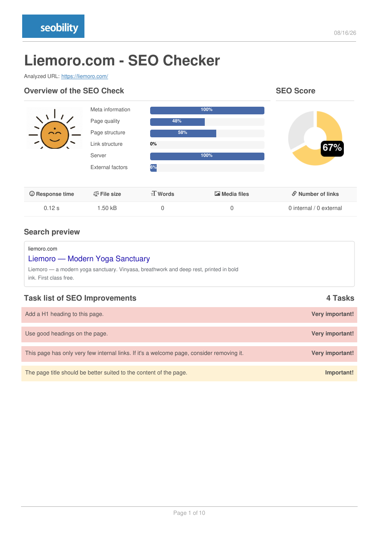
Task: Click the Server 100% progress bar
Action: click(x=207, y=156)
